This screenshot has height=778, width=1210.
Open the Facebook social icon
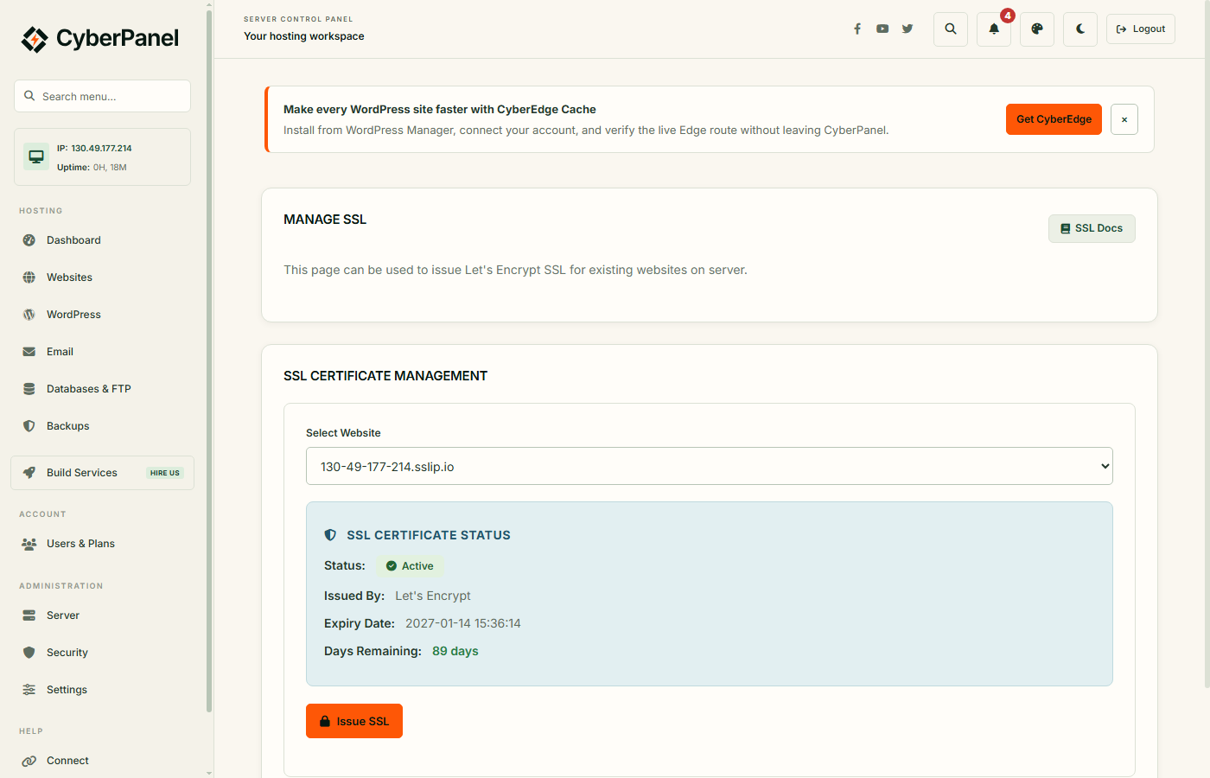(x=857, y=29)
